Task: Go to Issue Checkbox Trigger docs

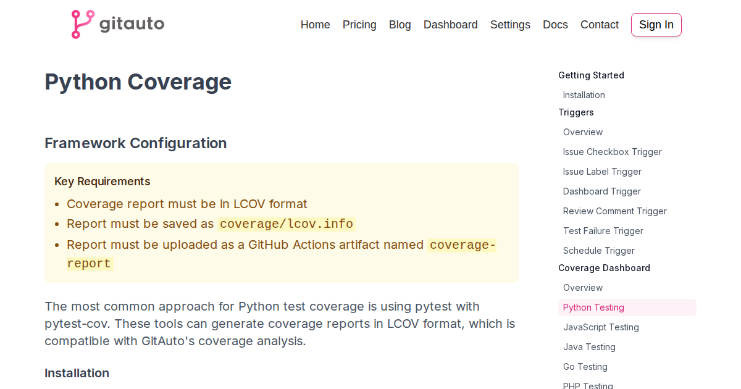Action: click(x=612, y=152)
